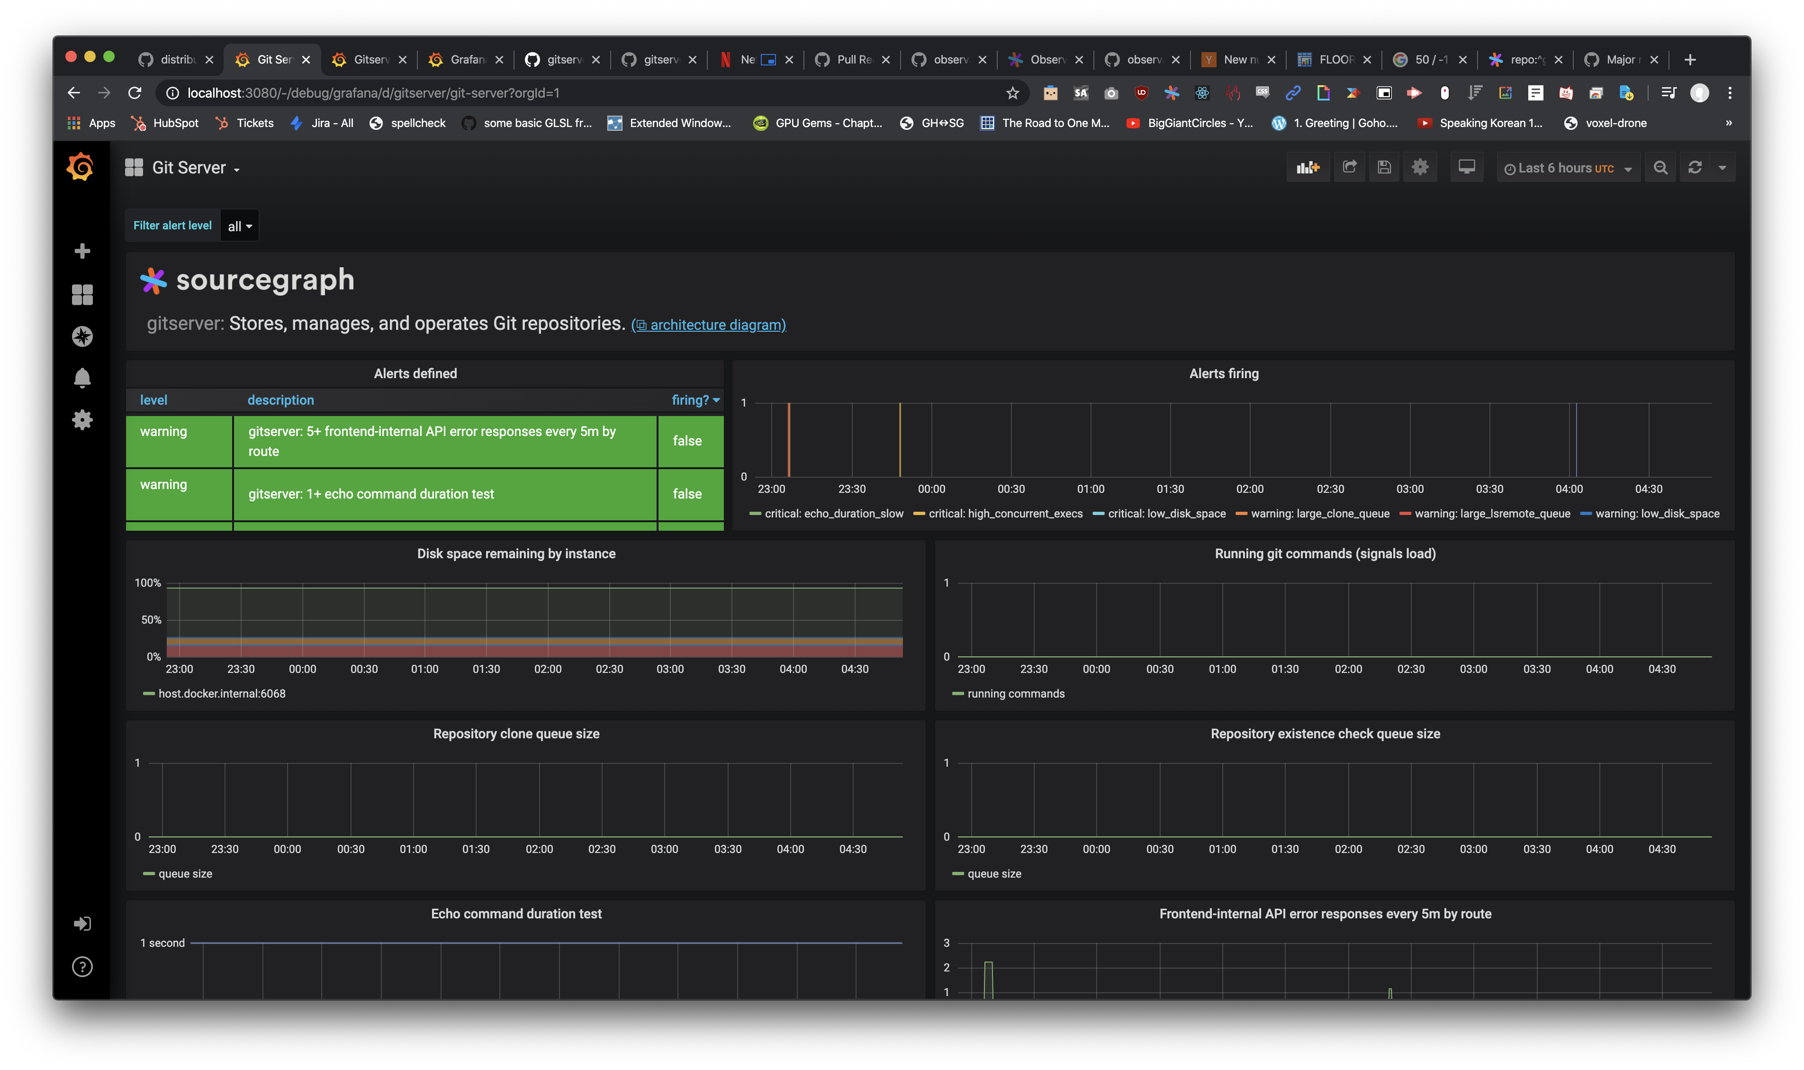This screenshot has width=1804, height=1070.
Task: Toggle critical: echo_duration_slow legend series
Action: point(833,513)
